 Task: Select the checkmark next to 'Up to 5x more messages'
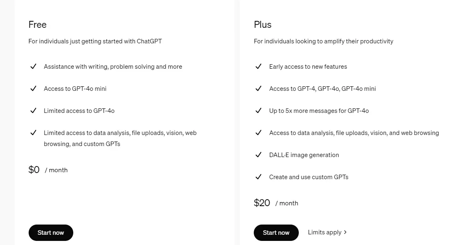coord(259,110)
